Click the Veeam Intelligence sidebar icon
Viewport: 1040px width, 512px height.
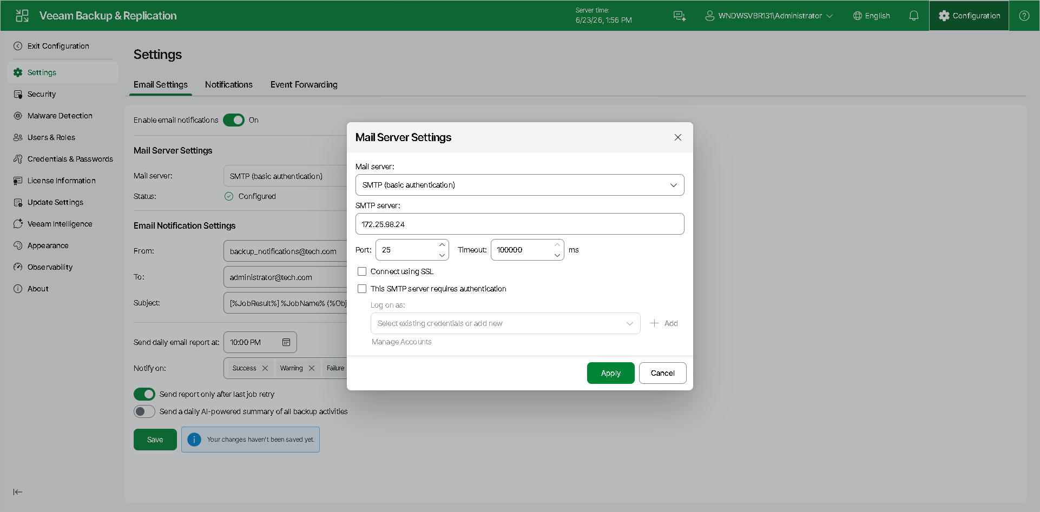(18, 224)
